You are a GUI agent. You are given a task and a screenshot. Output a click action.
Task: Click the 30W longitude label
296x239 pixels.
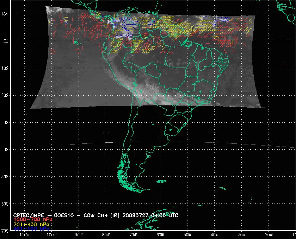242,235
